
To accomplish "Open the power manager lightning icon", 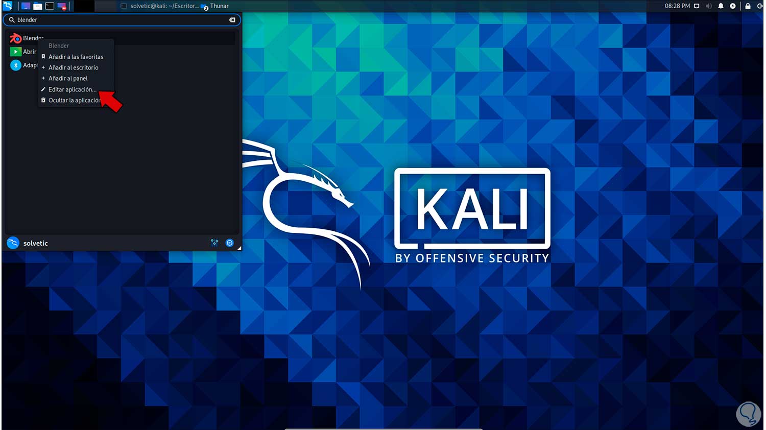I will coord(733,6).
